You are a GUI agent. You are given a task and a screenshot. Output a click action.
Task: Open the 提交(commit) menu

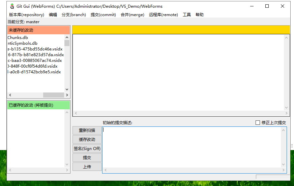coord(103,15)
